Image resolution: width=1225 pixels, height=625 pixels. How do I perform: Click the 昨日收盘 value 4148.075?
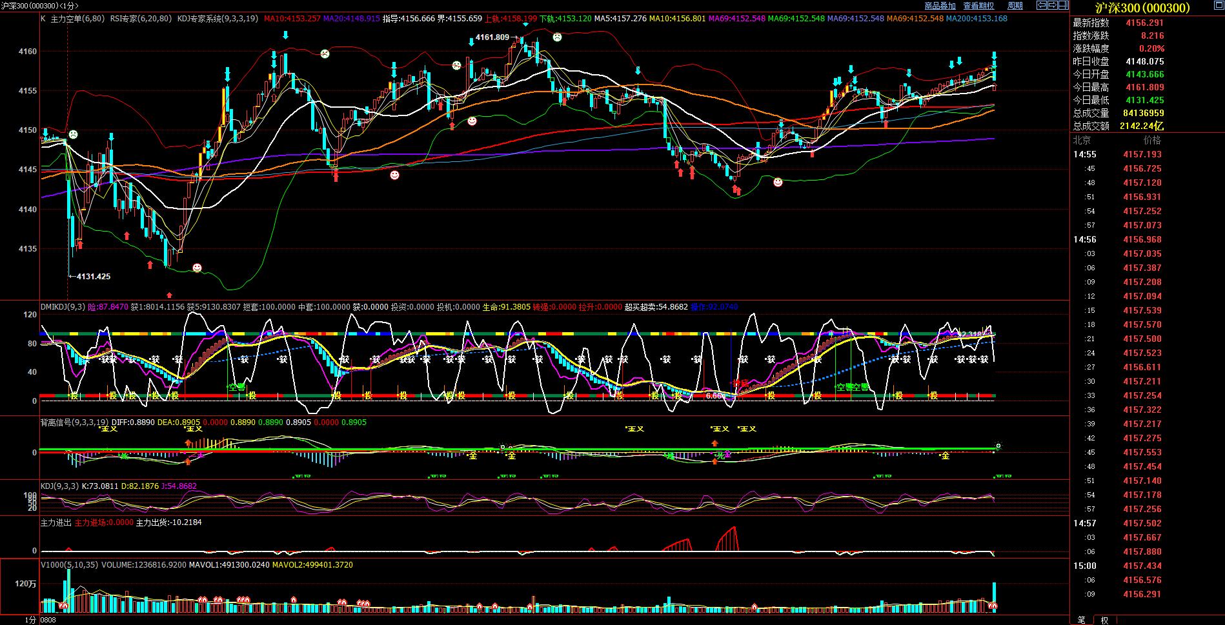[x=1145, y=61]
